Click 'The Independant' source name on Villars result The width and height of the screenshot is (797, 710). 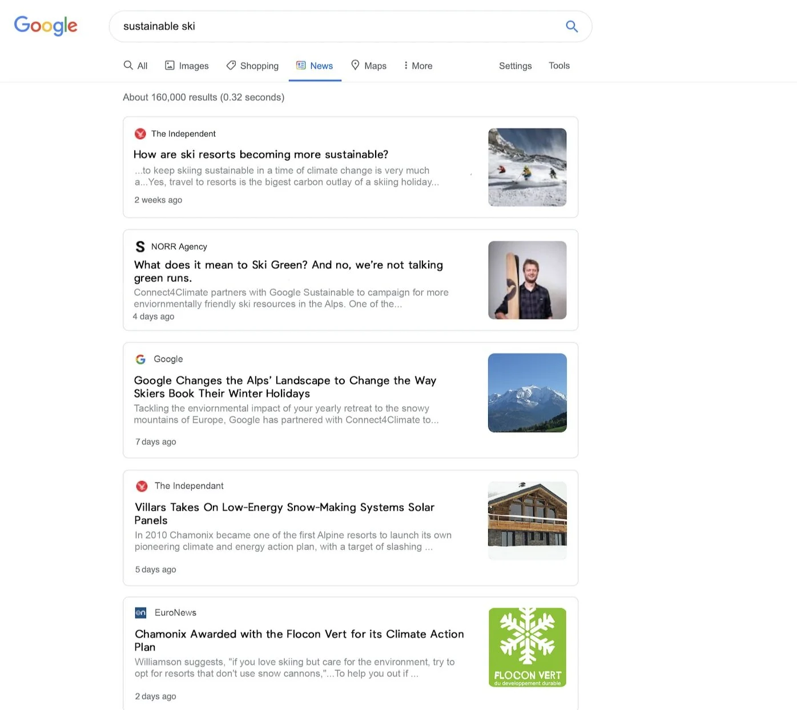pos(189,486)
